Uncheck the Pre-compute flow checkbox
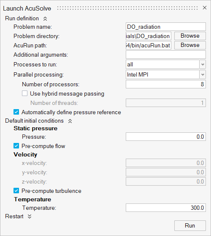211x236 pixels. (16, 145)
